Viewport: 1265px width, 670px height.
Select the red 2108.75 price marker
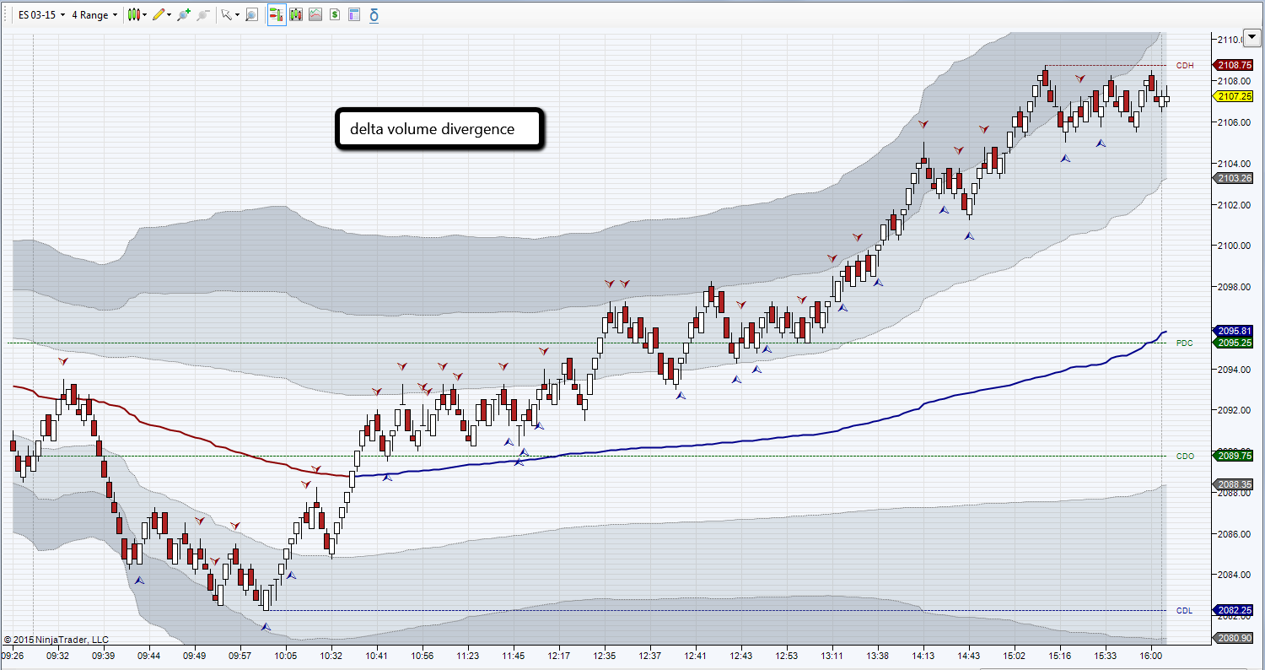[1234, 65]
